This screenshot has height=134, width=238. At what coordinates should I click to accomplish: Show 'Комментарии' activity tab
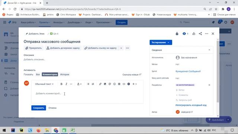pos(50,74)
